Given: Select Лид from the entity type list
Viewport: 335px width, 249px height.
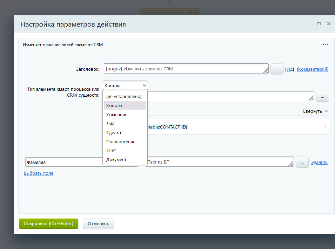Looking at the screenshot, I should pyautogui.click(x=110, y=124).
